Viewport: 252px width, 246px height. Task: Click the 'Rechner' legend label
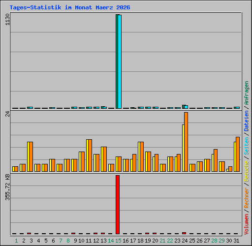tap(246, 198)
